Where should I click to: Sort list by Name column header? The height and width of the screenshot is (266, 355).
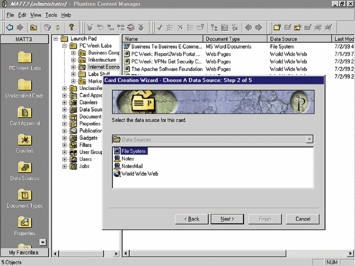point(162,39)
